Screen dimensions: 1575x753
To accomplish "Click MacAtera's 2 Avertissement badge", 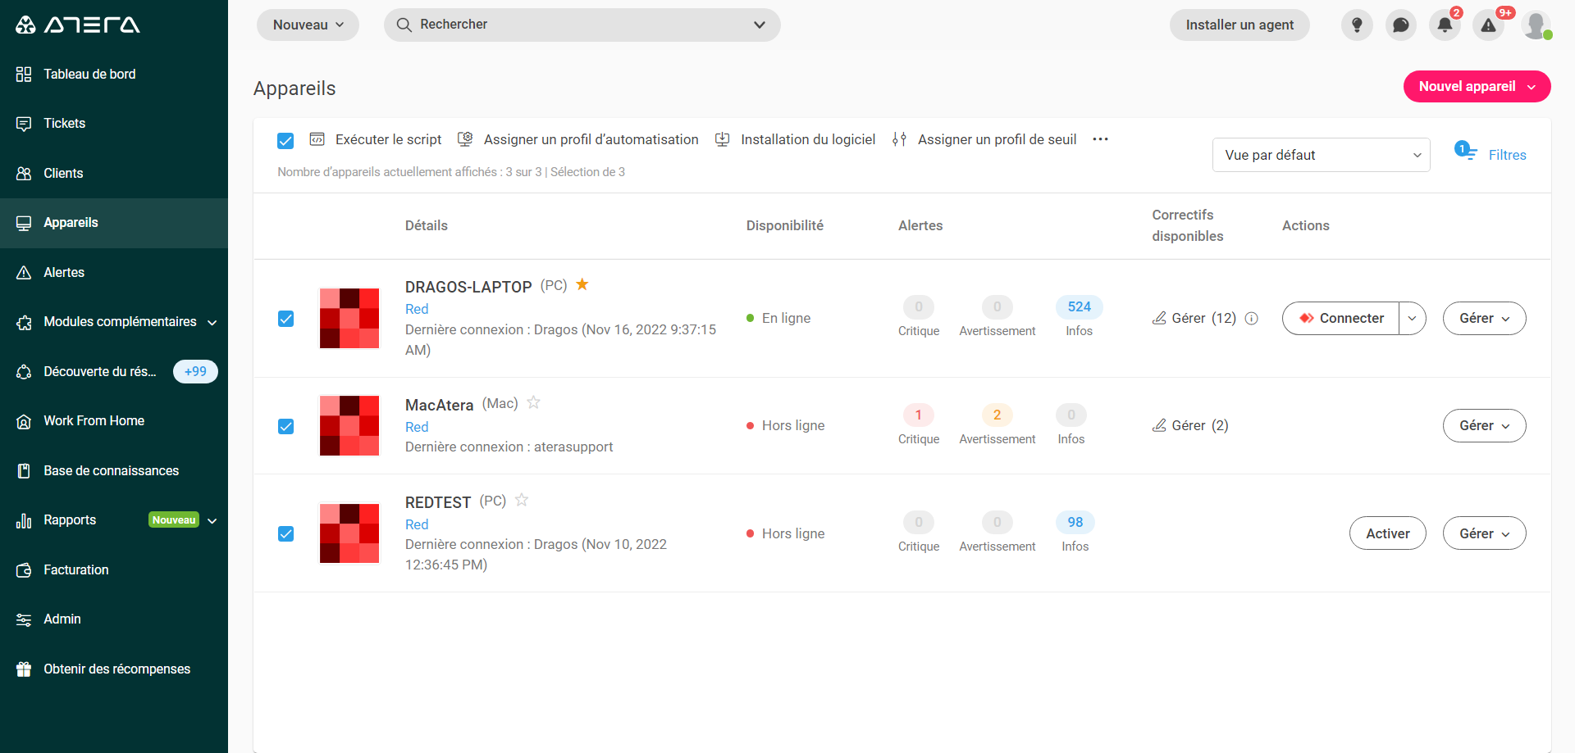I will click(997, 415).
